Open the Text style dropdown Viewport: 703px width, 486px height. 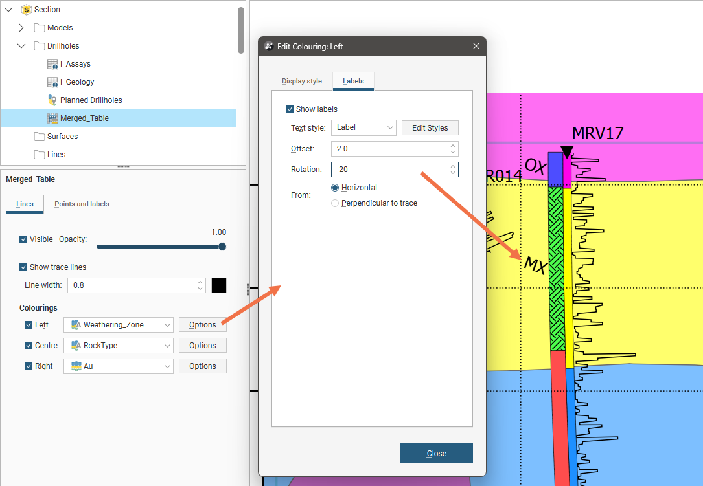click(363, 128)
